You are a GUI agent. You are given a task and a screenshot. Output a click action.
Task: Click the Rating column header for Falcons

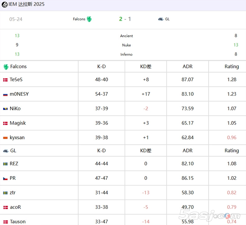pyautogui.click(x=232, y=66)
